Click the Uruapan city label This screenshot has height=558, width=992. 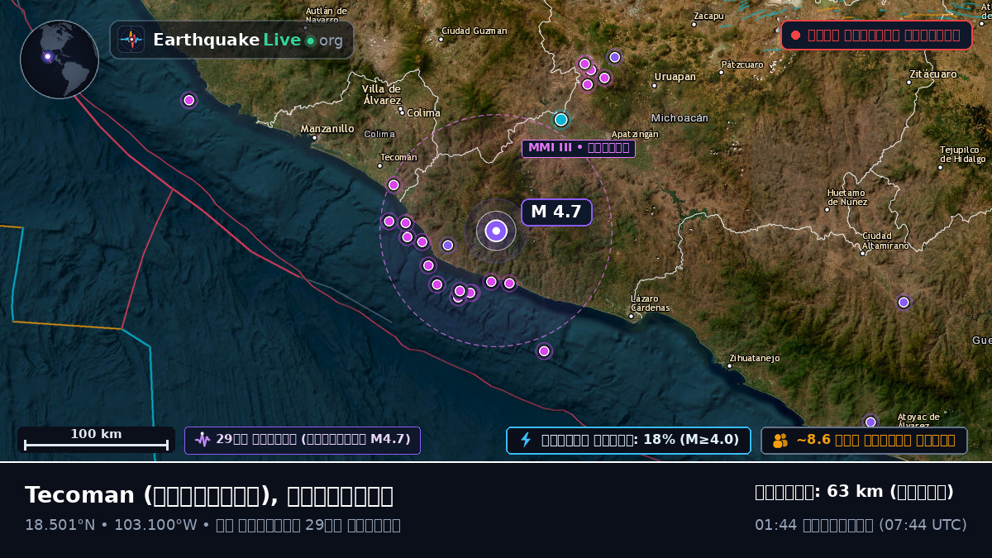click(x=675, y=77)
